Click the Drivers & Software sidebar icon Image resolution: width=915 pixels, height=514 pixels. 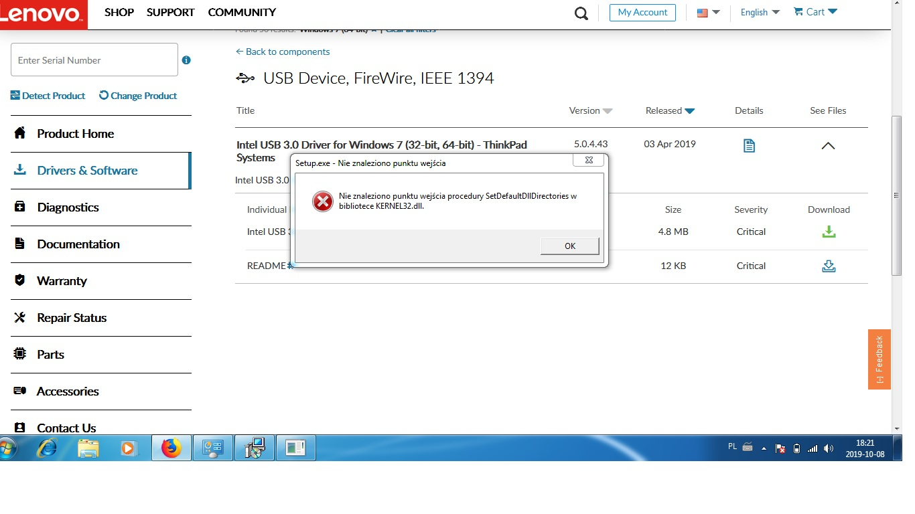21,170
